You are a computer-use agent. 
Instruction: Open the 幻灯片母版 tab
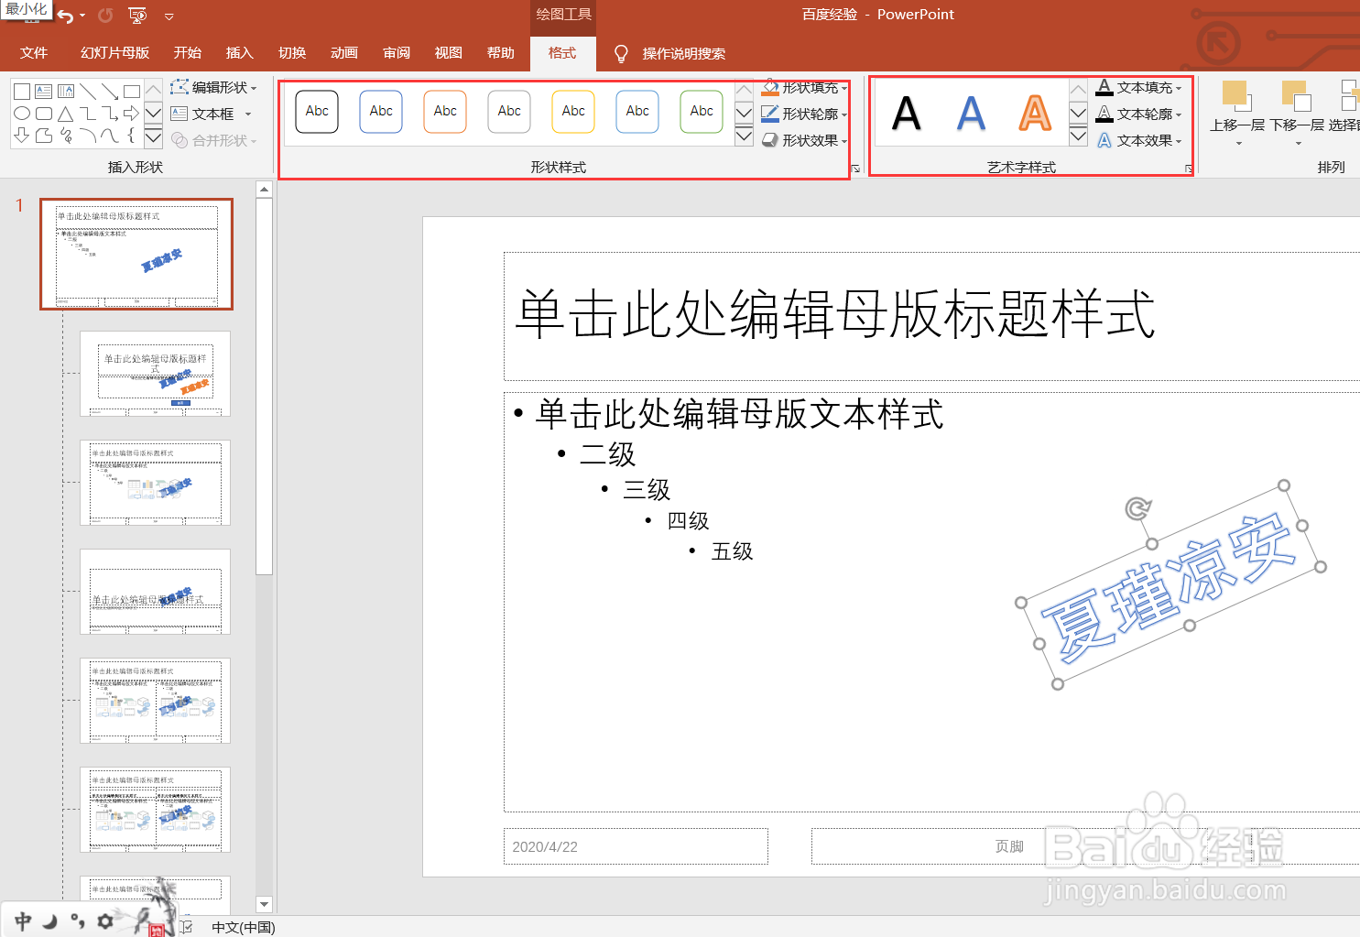pos(114,52)
